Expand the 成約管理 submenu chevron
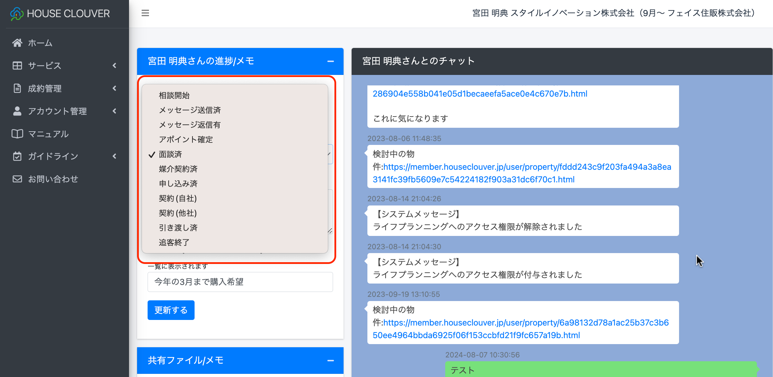This screenshot has width=773, height=377. pyautogui.click(x=114, y=89)
